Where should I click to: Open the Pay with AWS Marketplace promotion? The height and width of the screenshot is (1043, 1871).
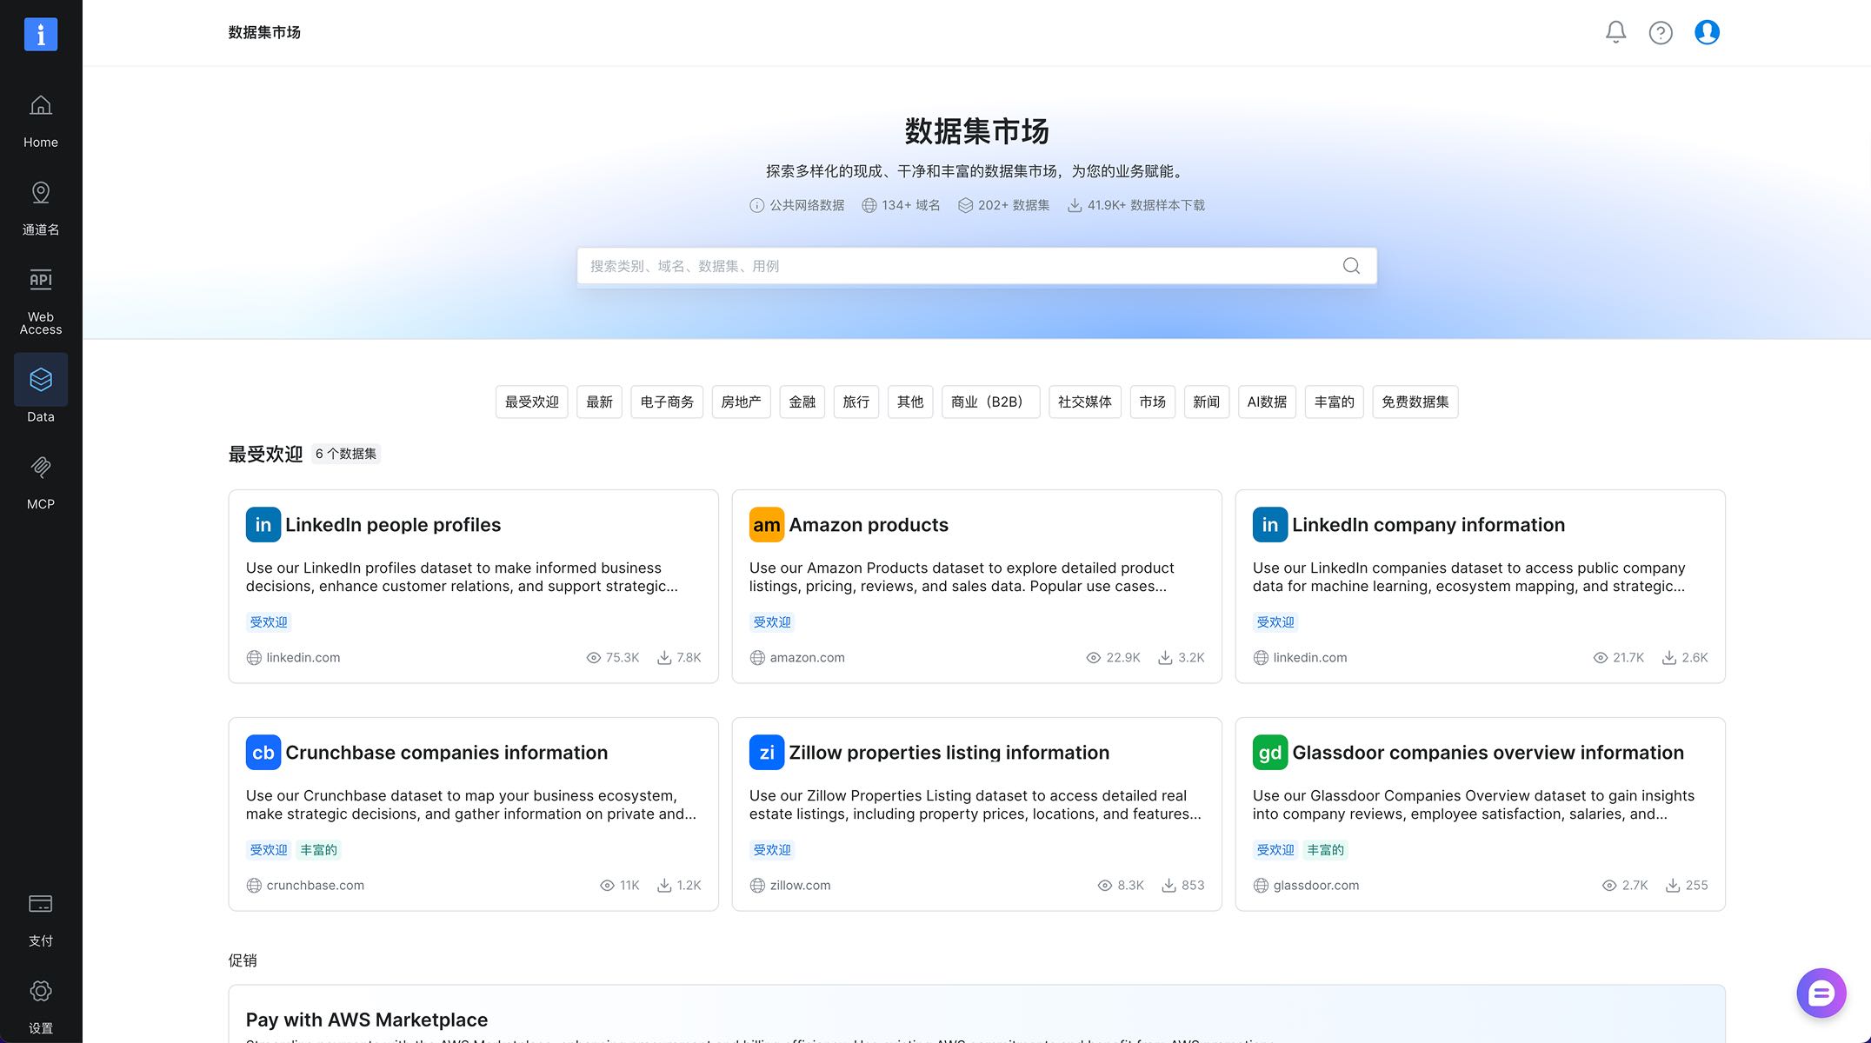[x=976, y=1013]
